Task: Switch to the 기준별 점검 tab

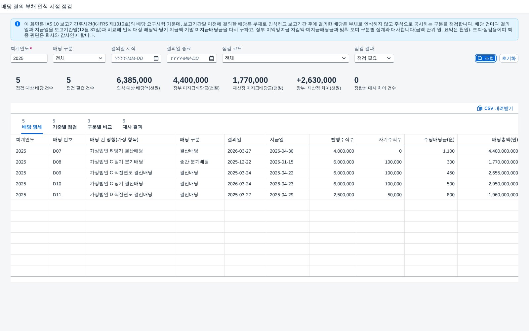Action: pos(64,124)
